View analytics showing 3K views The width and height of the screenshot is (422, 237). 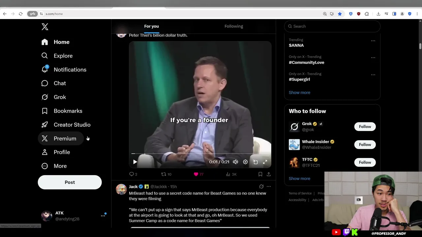(231, 174)
